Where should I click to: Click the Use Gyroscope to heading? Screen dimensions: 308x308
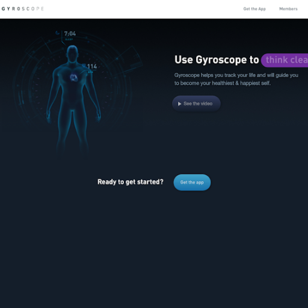click(217, 60)
